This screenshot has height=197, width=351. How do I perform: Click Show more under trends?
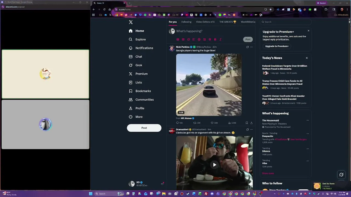268,173
